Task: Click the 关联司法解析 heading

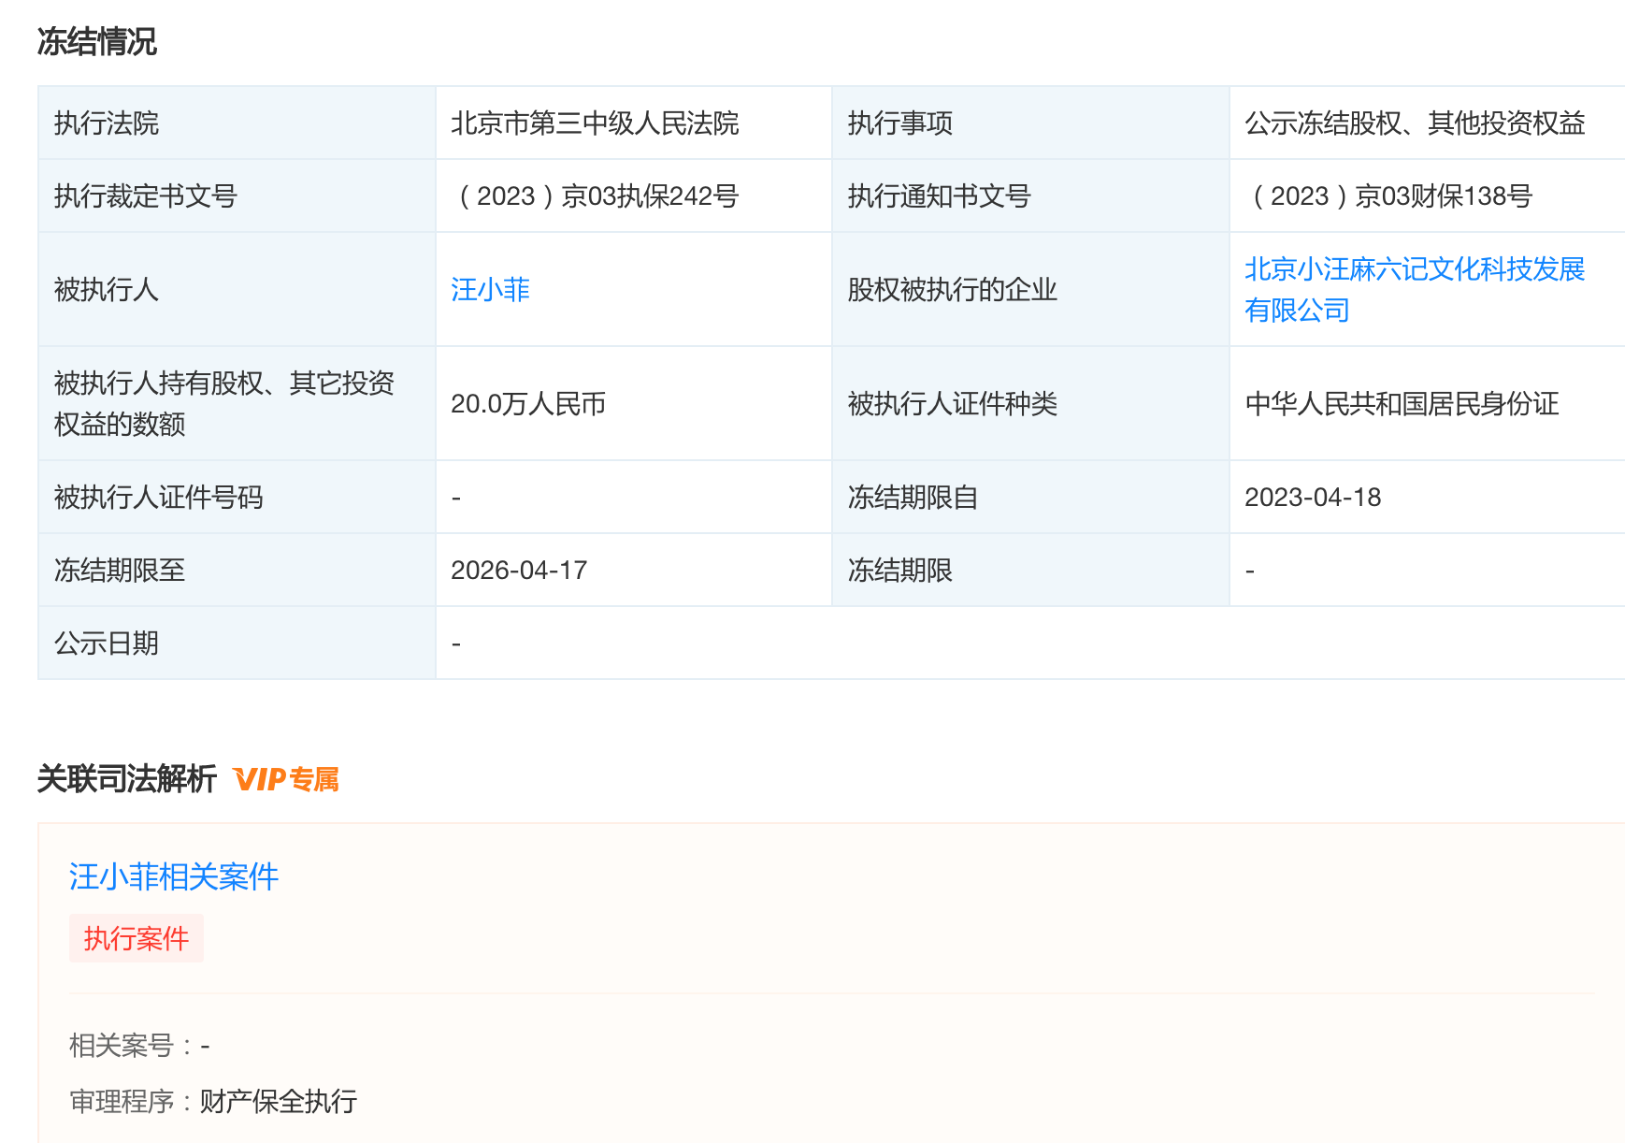Action: pos(126,777)
